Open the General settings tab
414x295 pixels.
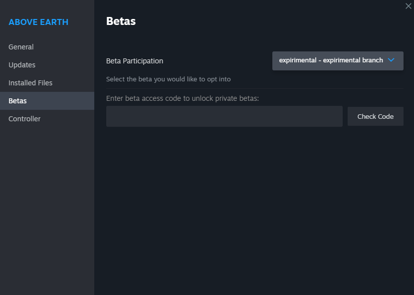21,47
